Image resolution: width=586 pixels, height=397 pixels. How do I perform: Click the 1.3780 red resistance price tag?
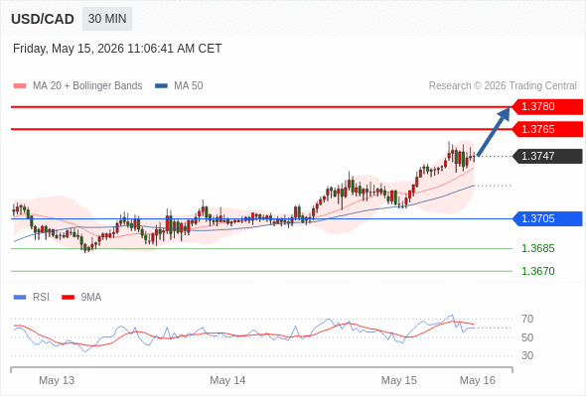point(547,107)
